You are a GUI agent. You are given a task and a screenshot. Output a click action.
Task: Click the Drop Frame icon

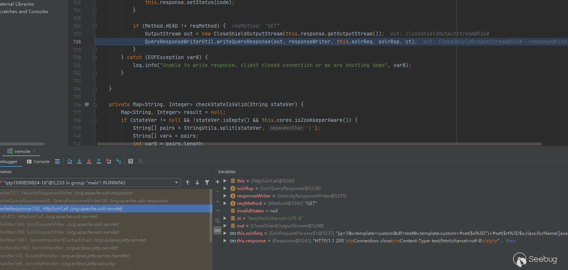point(109,162)
